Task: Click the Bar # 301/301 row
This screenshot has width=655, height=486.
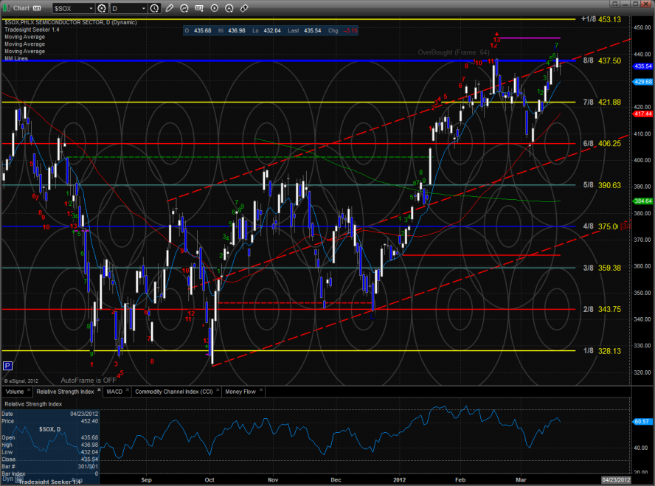Action: (49, 466)
